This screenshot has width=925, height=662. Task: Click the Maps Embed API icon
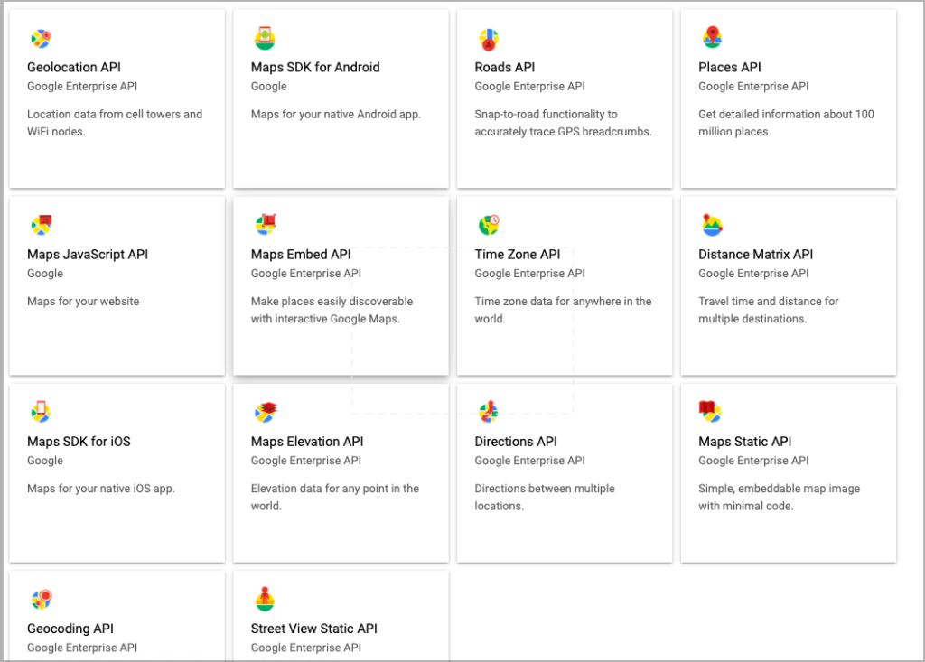pos(266,224)
